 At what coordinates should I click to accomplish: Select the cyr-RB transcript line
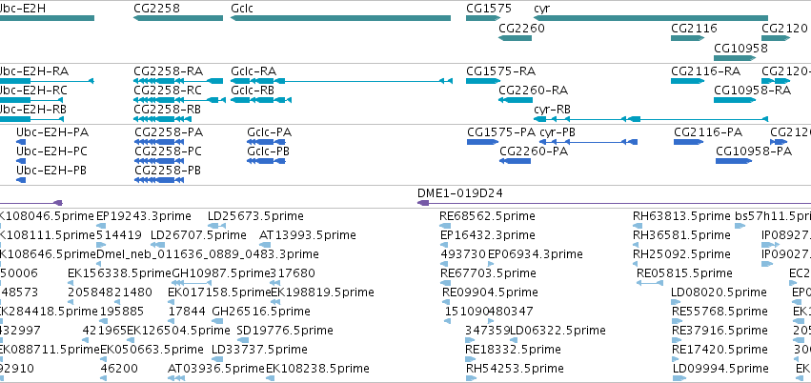[651, 119]
